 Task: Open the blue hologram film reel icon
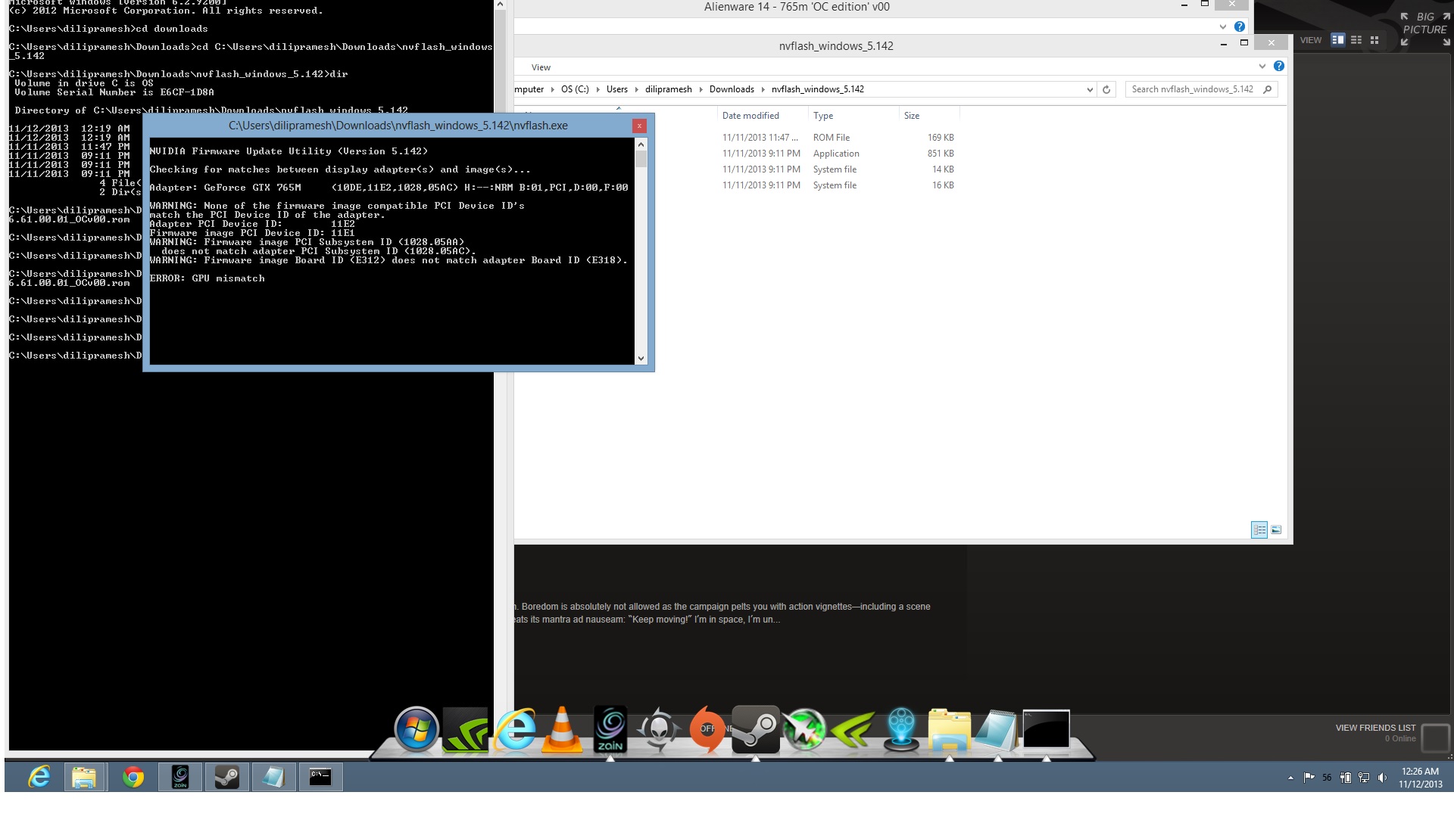click(901, 730)
